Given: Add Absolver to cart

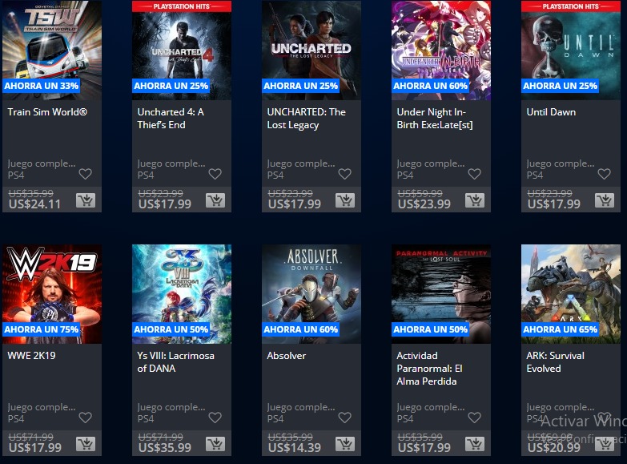Looking at the screenshot, I should pos(345,444).
